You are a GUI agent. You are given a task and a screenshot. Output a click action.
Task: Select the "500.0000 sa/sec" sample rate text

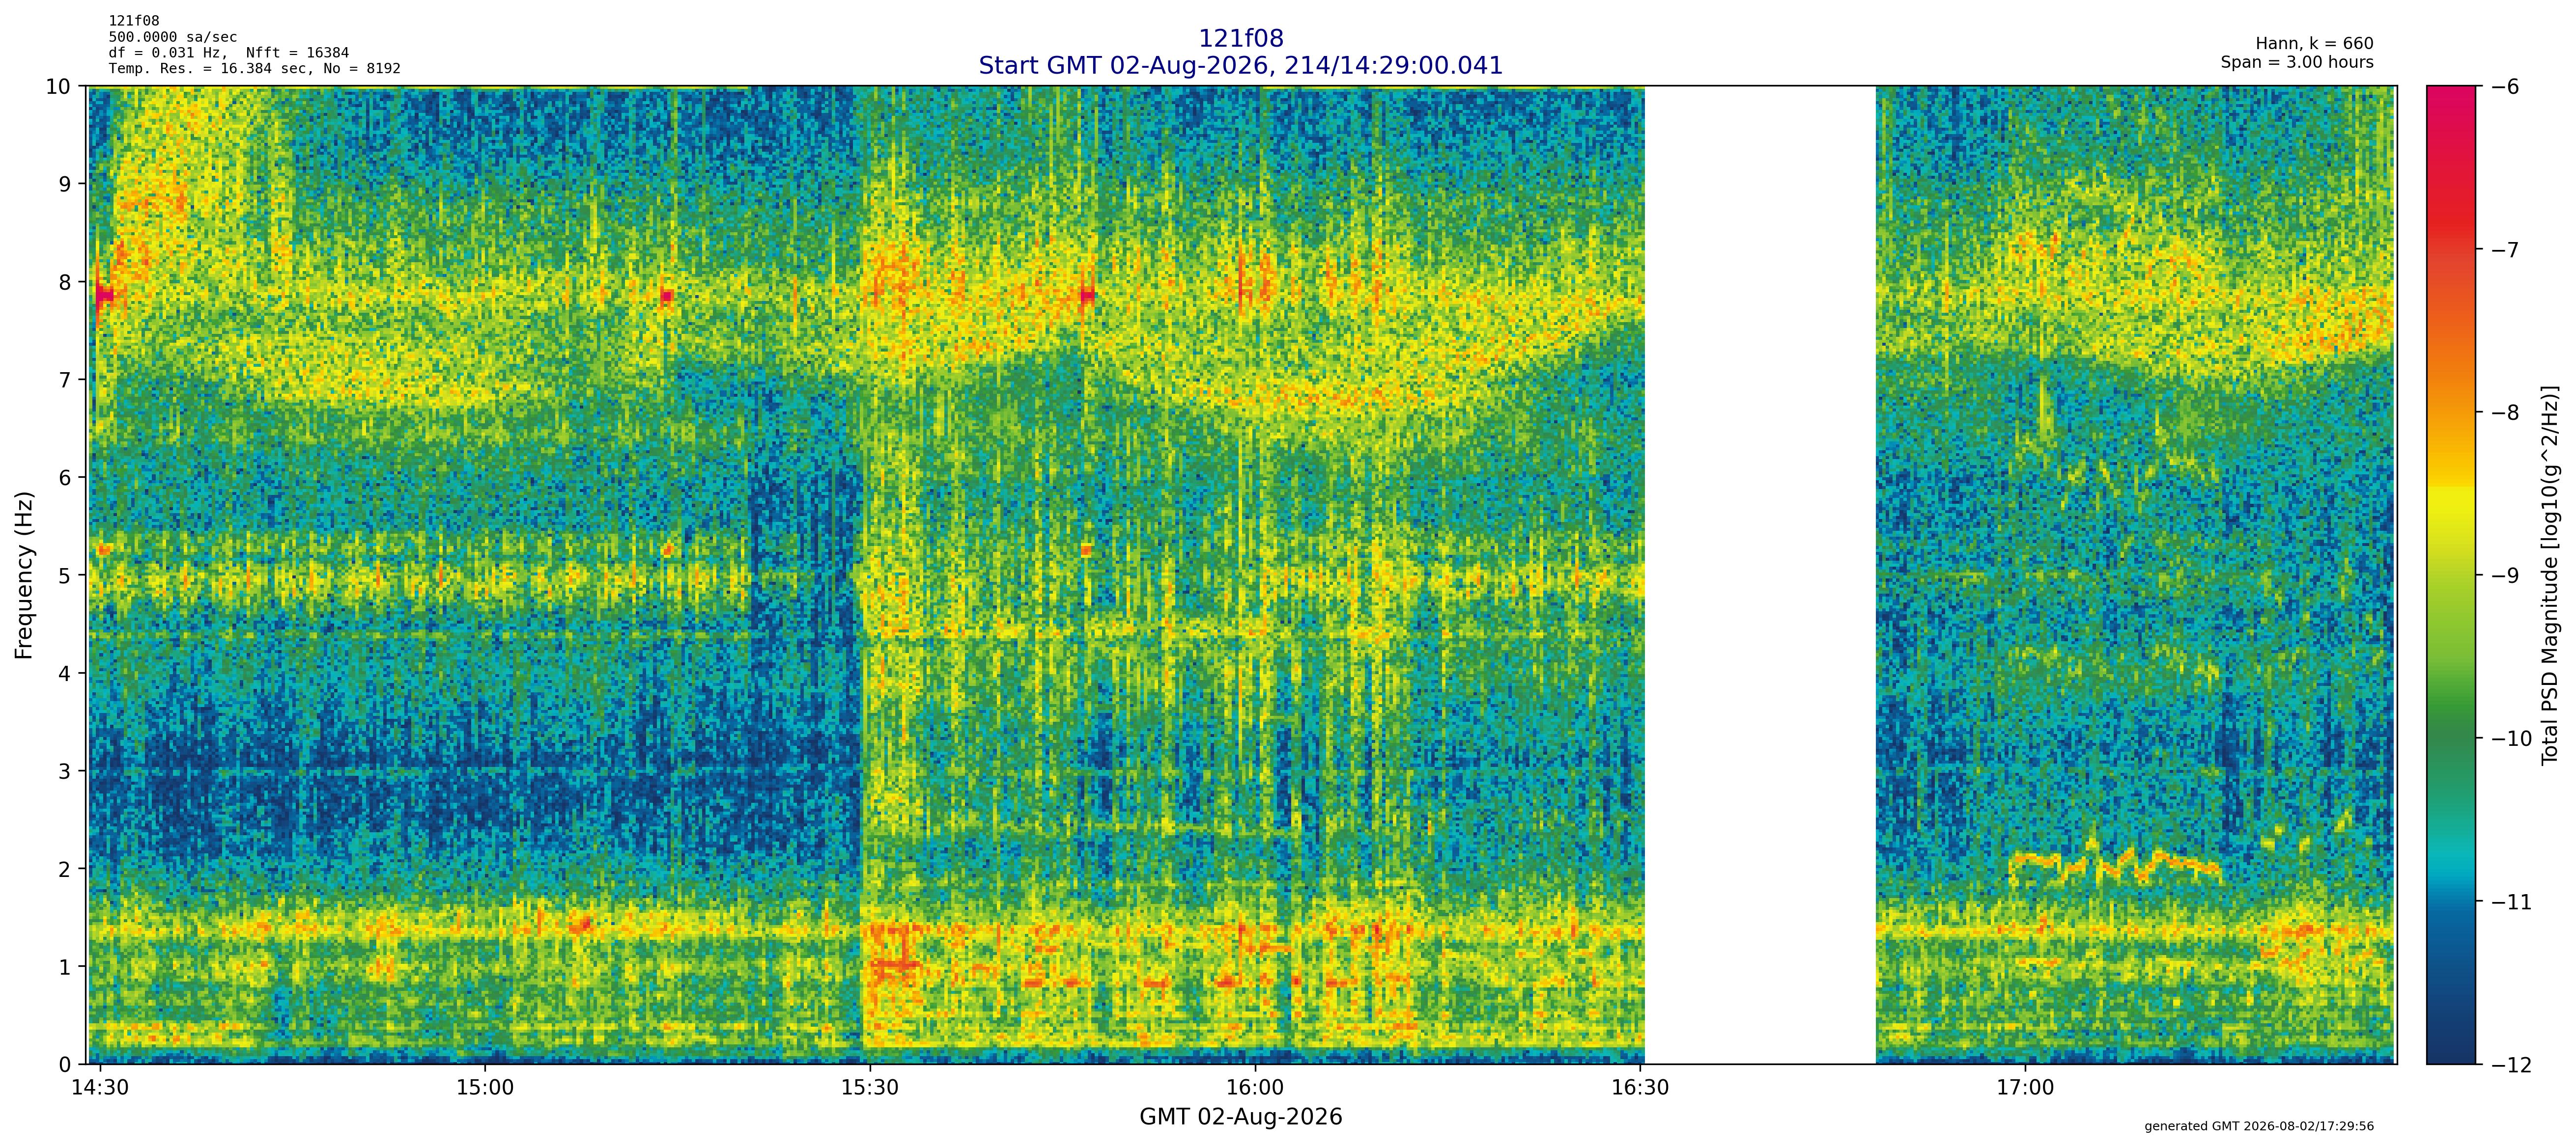[x=173, y=37]
